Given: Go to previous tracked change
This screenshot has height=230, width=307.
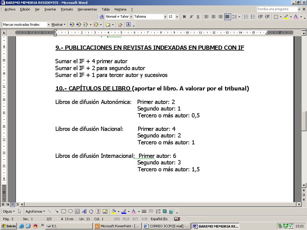Looking at the screenshot, I should (72, 25).
